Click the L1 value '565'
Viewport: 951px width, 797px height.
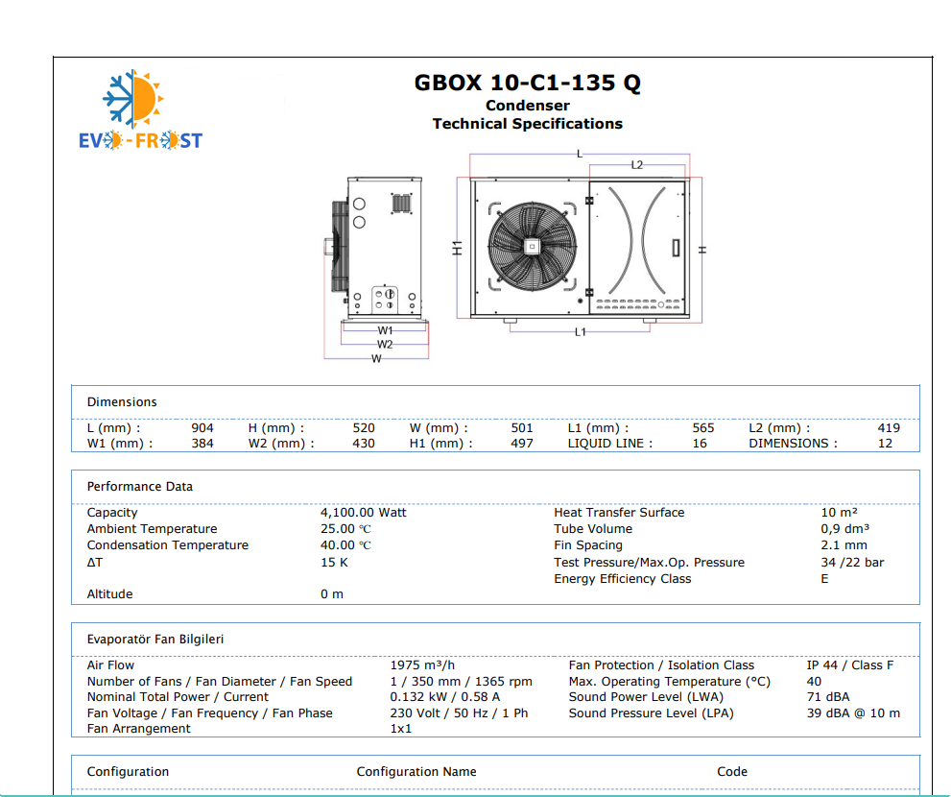(x=703, y=428)
